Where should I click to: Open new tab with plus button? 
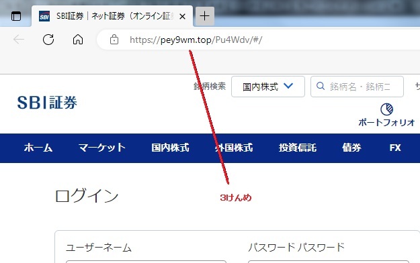coord(205,16)
